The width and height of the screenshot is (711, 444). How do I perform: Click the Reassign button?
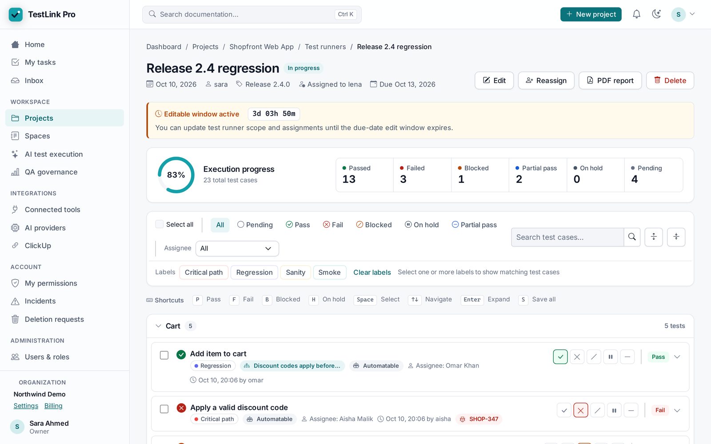546,80
